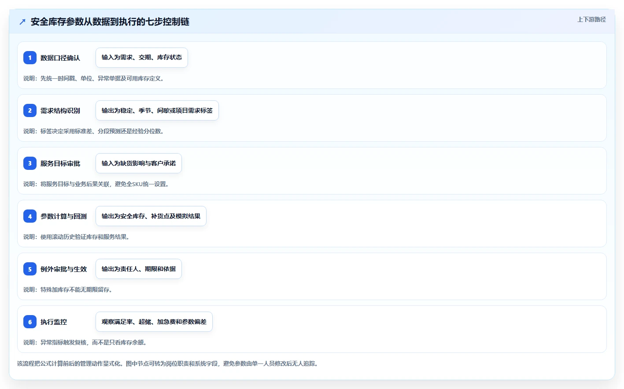Click the 上下游路径 label in header
Viewport: 624px width, 389px height.
(x=591, y=19)
